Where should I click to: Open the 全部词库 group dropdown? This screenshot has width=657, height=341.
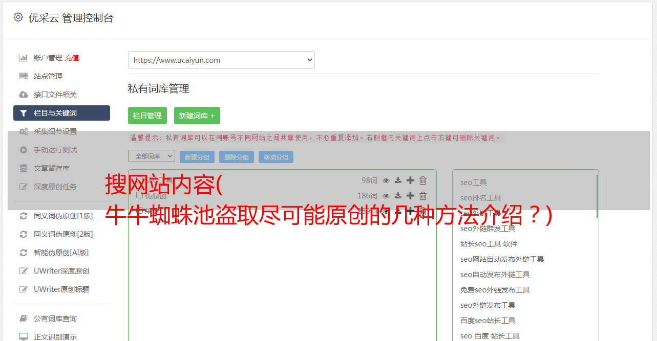(152, 156)
